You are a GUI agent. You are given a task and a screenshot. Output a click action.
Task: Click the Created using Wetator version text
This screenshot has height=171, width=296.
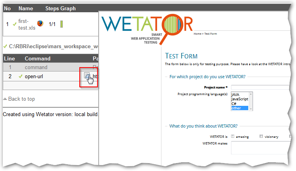pos(51,114)
